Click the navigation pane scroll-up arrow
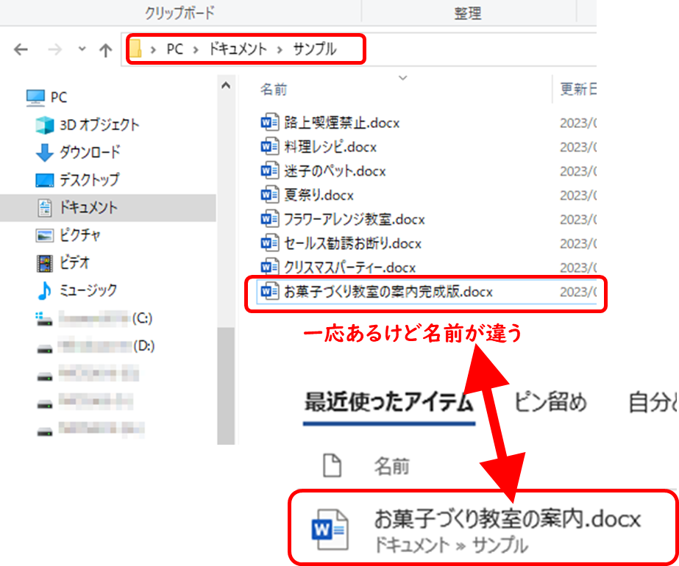 pyautogui.click(x=226, y=85)
